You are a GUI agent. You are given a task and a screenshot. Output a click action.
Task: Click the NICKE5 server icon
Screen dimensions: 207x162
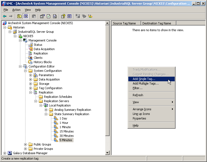tap(20, 36)
